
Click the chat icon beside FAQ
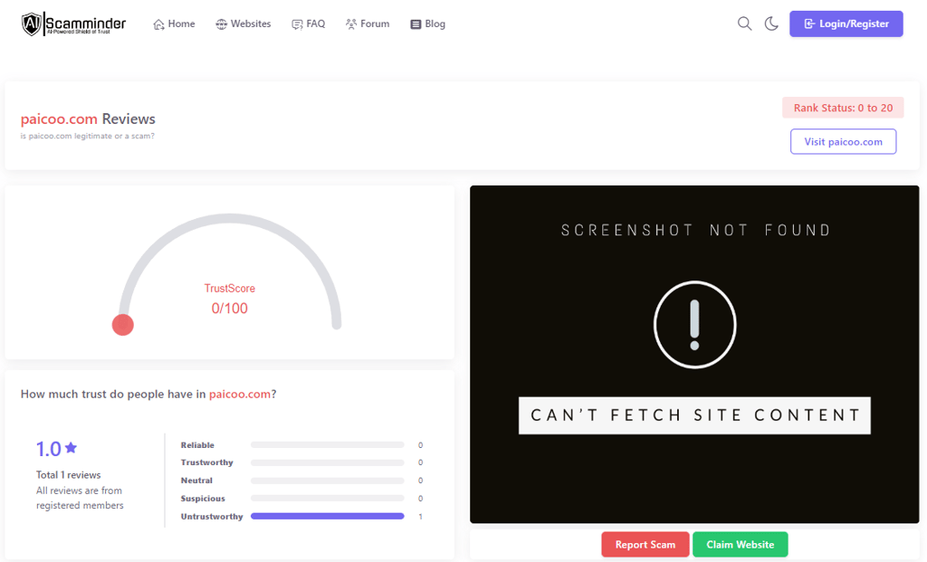tap(297, 24)
